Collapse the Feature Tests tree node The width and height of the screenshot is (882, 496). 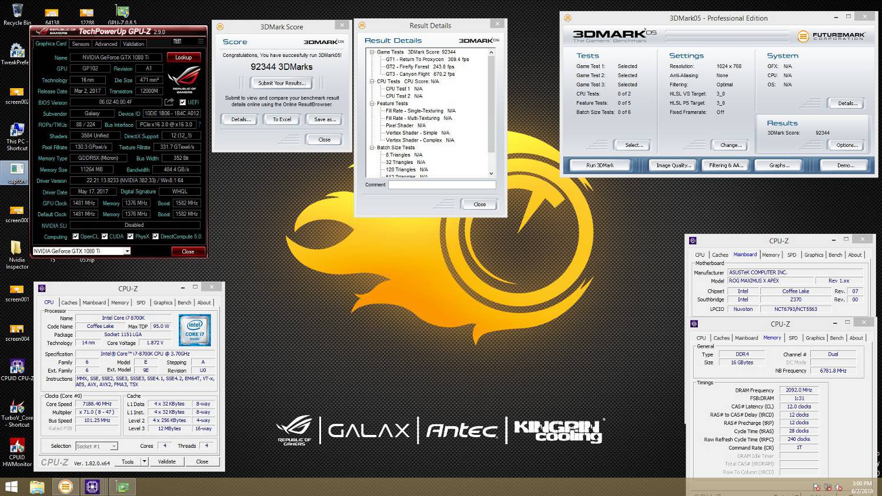click(372, 103)
